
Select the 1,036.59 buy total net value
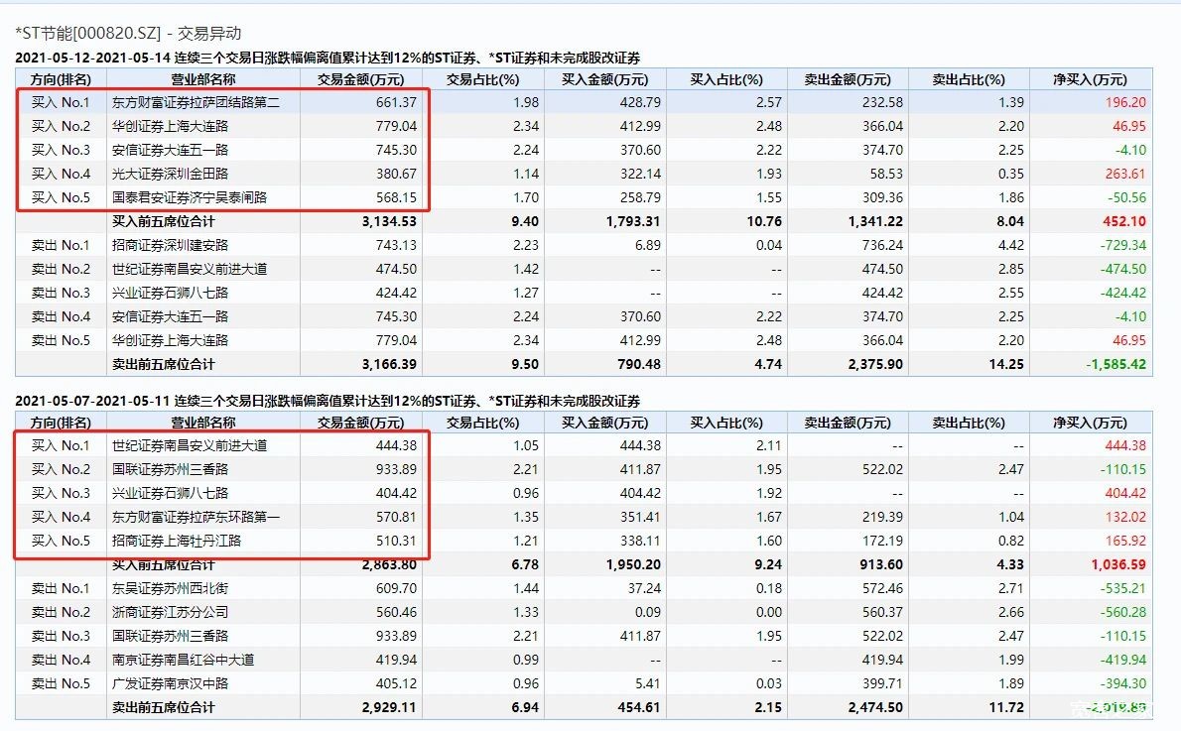[x=1118, y=564]
